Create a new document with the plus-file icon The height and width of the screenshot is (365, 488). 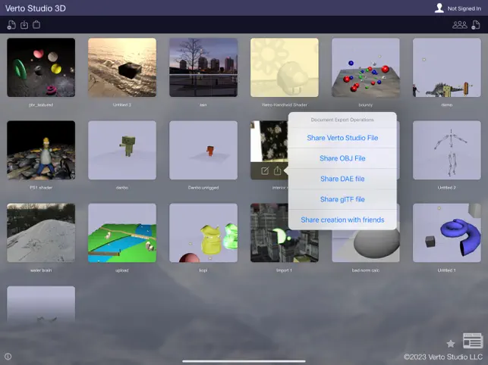[x=11, y=25]
